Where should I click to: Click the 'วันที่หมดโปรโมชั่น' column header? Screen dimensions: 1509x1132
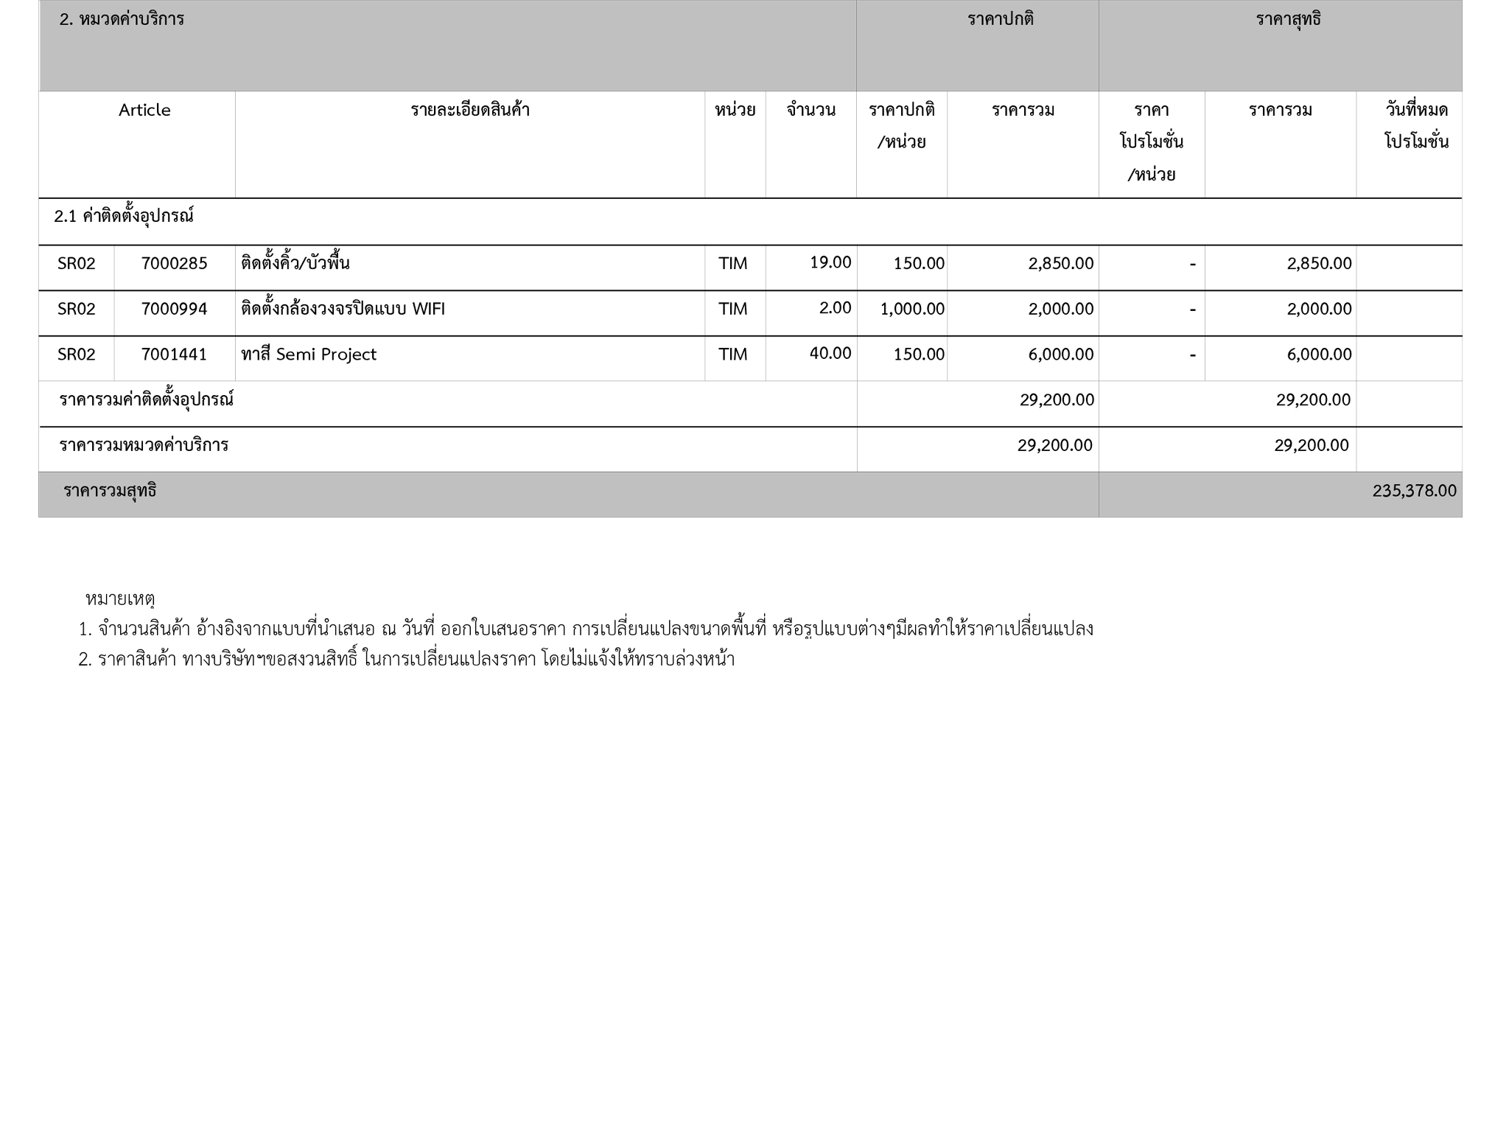(1415, 126)
